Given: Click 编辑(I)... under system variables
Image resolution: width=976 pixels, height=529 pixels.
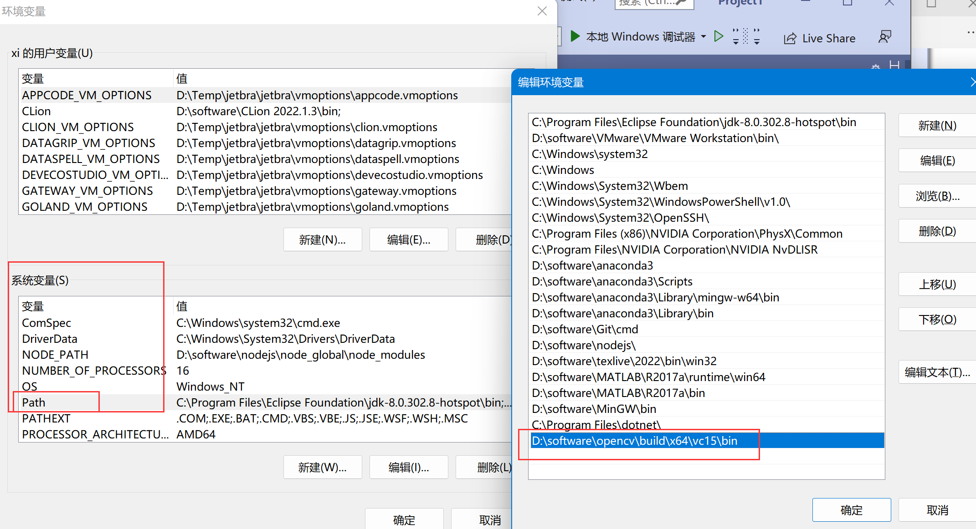Looking at the screenshot, I should 408,467.
